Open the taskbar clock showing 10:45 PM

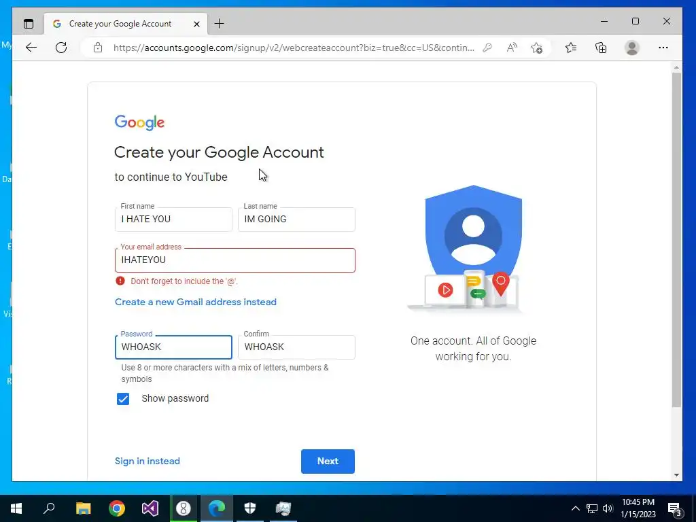(x=638, y=508)
